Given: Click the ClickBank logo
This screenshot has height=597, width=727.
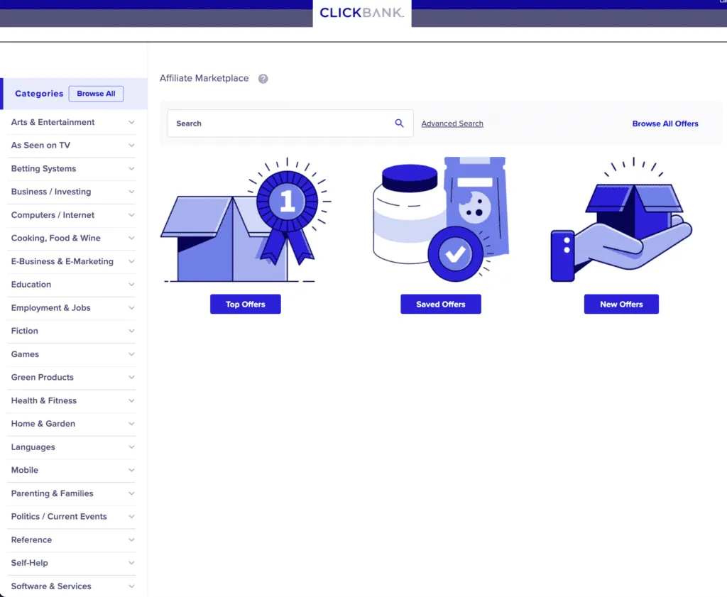Looking at the screenshot, I should tap(362, 12).
